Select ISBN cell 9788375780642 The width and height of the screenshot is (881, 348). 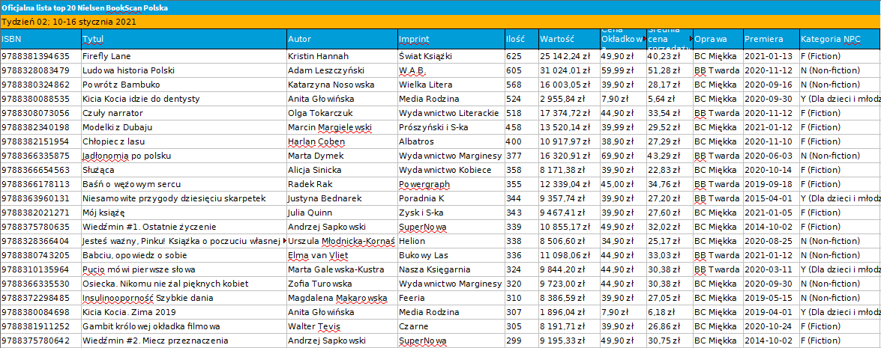[40, 341]
